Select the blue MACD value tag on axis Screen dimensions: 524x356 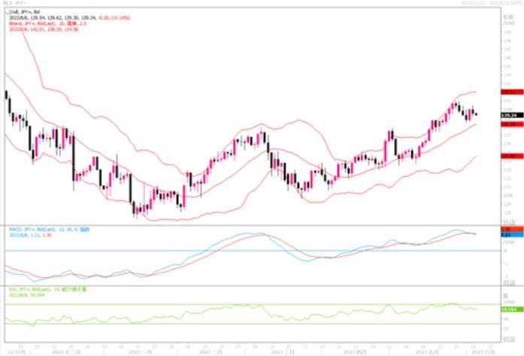click(x=507, y=236)
